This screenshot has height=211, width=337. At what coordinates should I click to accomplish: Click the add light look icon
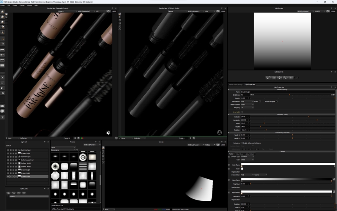(x=8, y=193)
